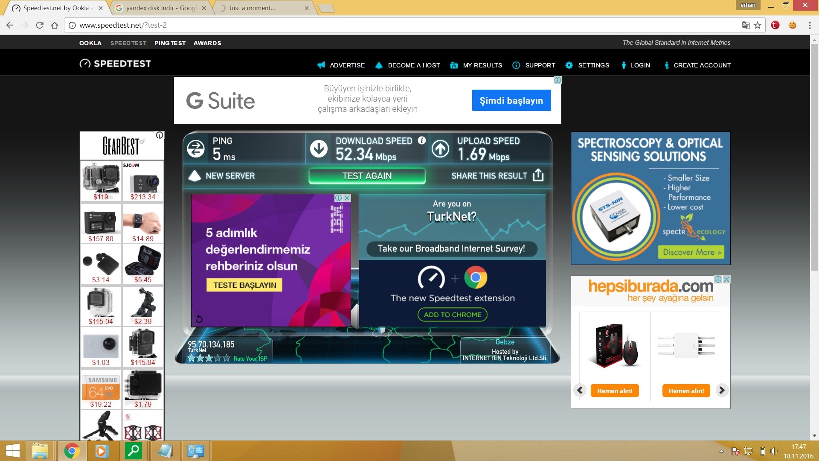819x461 pixels.
Task: Close the IBM ad with X icon
Action: coord(347,198)
